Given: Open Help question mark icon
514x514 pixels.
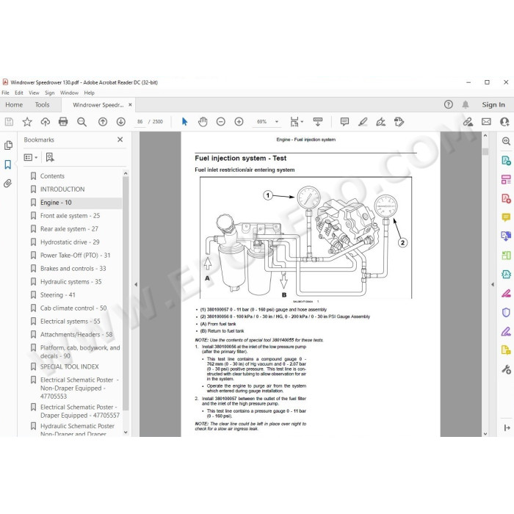Looking at the screenshot, I should point(449,104).
